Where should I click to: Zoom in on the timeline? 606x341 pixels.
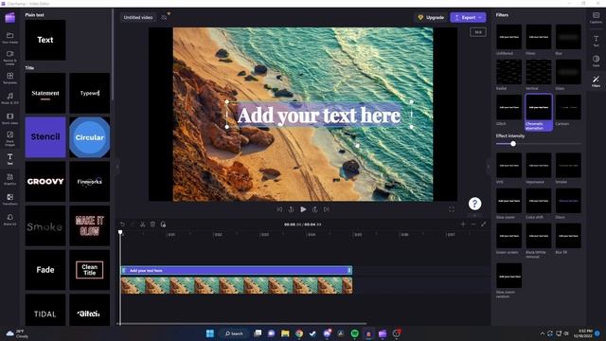click(463, 224)
